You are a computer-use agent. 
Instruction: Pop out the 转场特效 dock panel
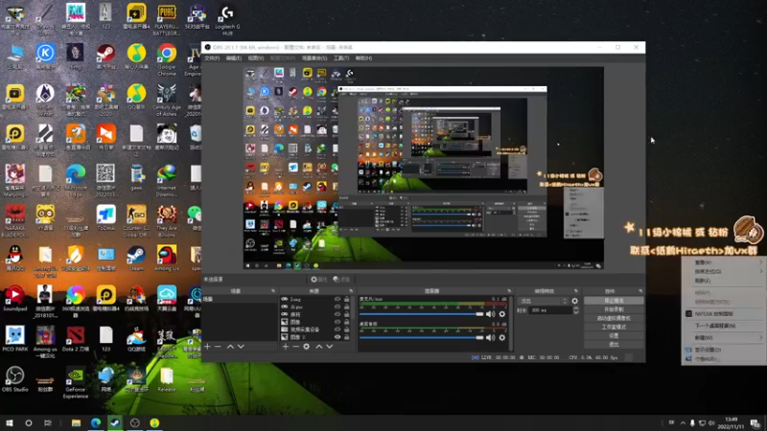[x=576, y=291]
